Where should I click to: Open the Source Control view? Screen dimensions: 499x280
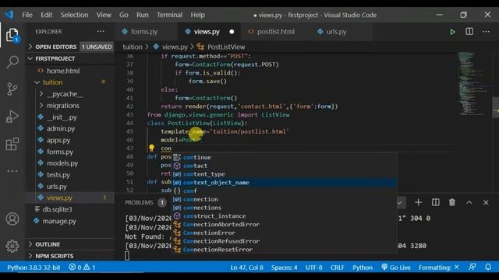tap(12, 89)
